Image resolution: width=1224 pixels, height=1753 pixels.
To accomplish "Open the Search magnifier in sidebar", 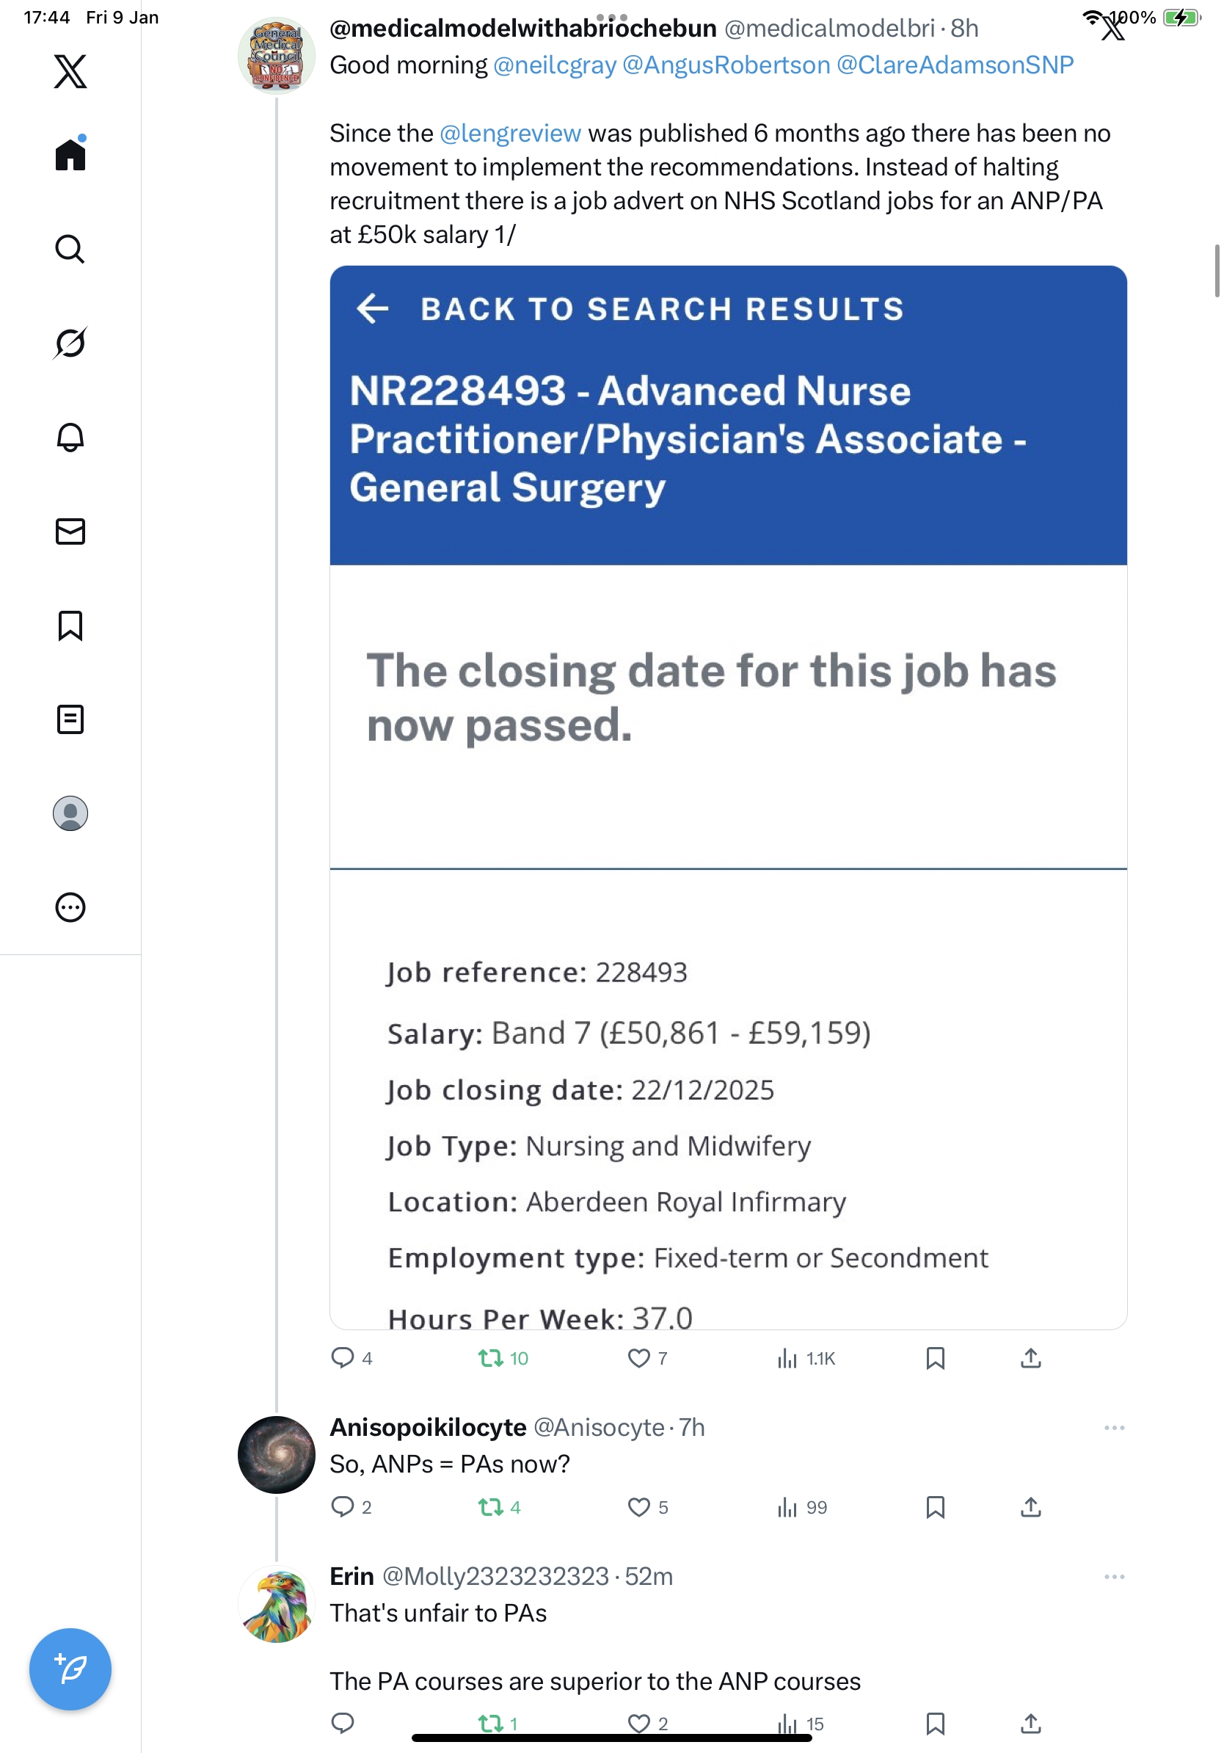I will coord(70,249).
